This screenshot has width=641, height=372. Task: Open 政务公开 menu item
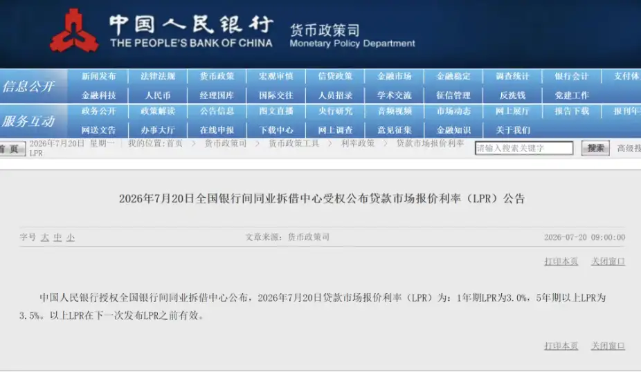click(x=98, y=111)
